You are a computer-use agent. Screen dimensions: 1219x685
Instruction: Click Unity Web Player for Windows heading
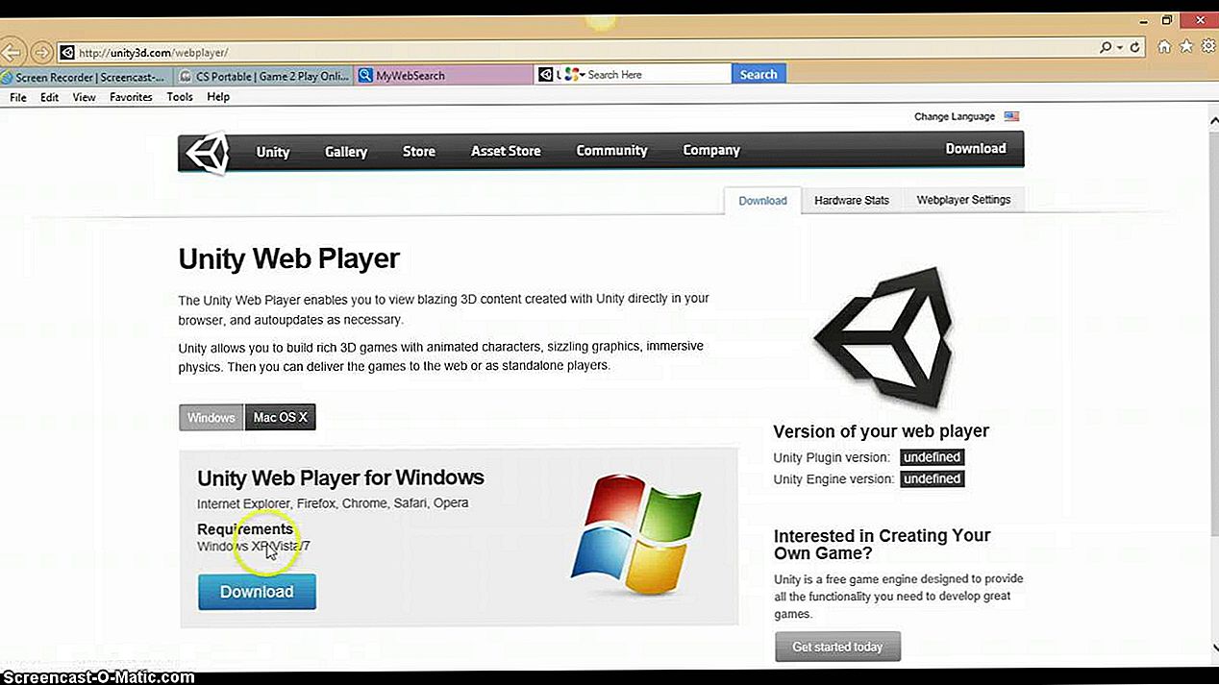tap(340, 477)
